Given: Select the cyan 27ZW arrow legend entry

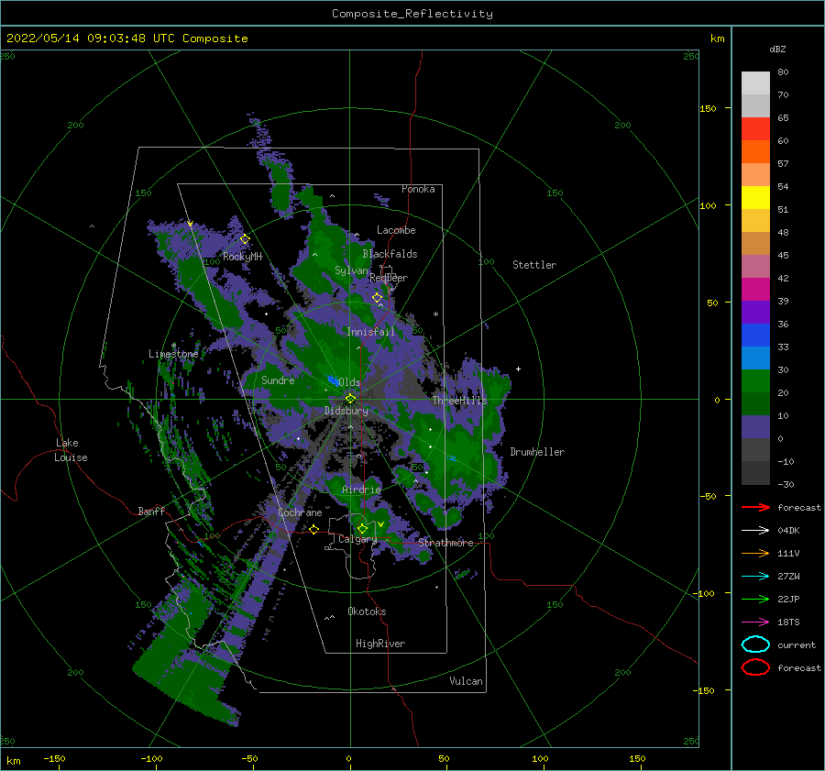Looking at the screenshot, I should click(755, 577).
